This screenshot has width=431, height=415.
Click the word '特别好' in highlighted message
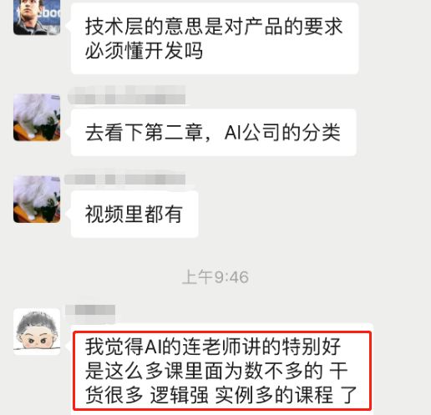pos(312,347)
